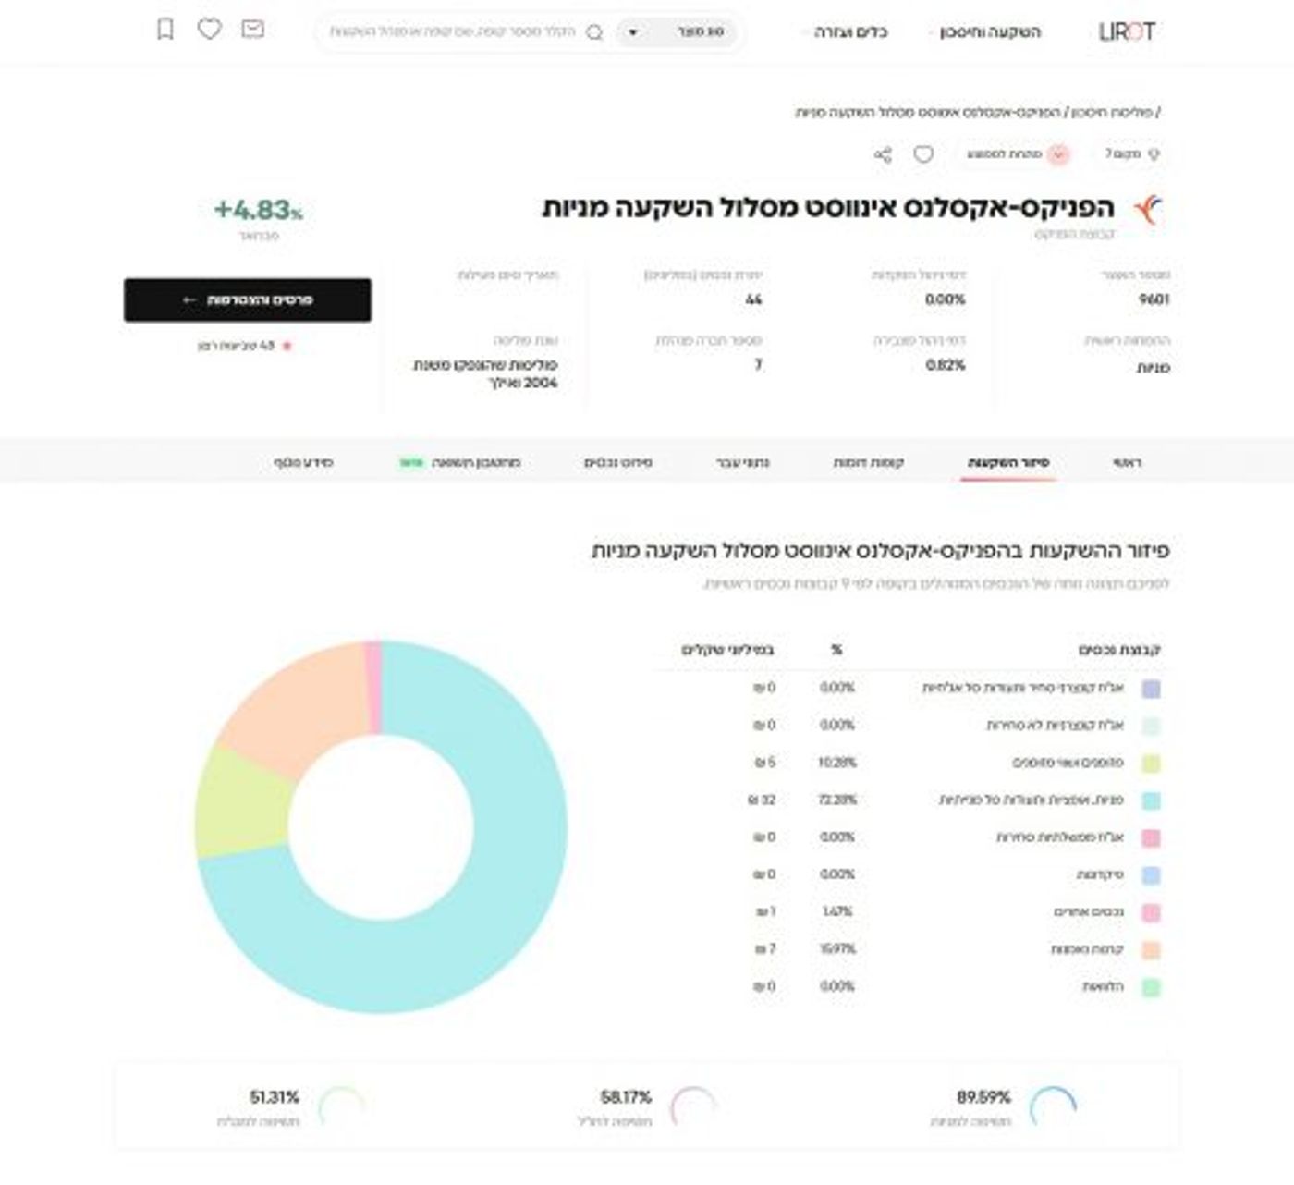Click the pink 58.17% gauge arc

click(693, 1105)
